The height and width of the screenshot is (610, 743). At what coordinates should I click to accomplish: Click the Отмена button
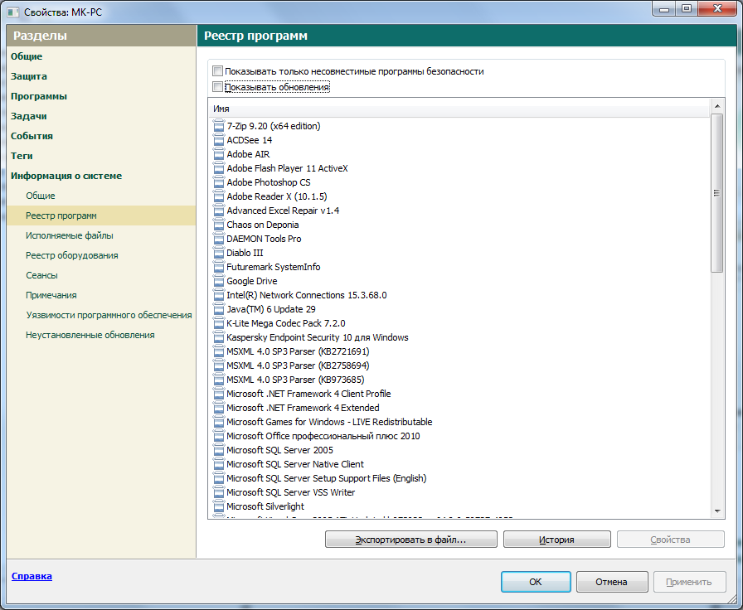(x=612, y=582)
